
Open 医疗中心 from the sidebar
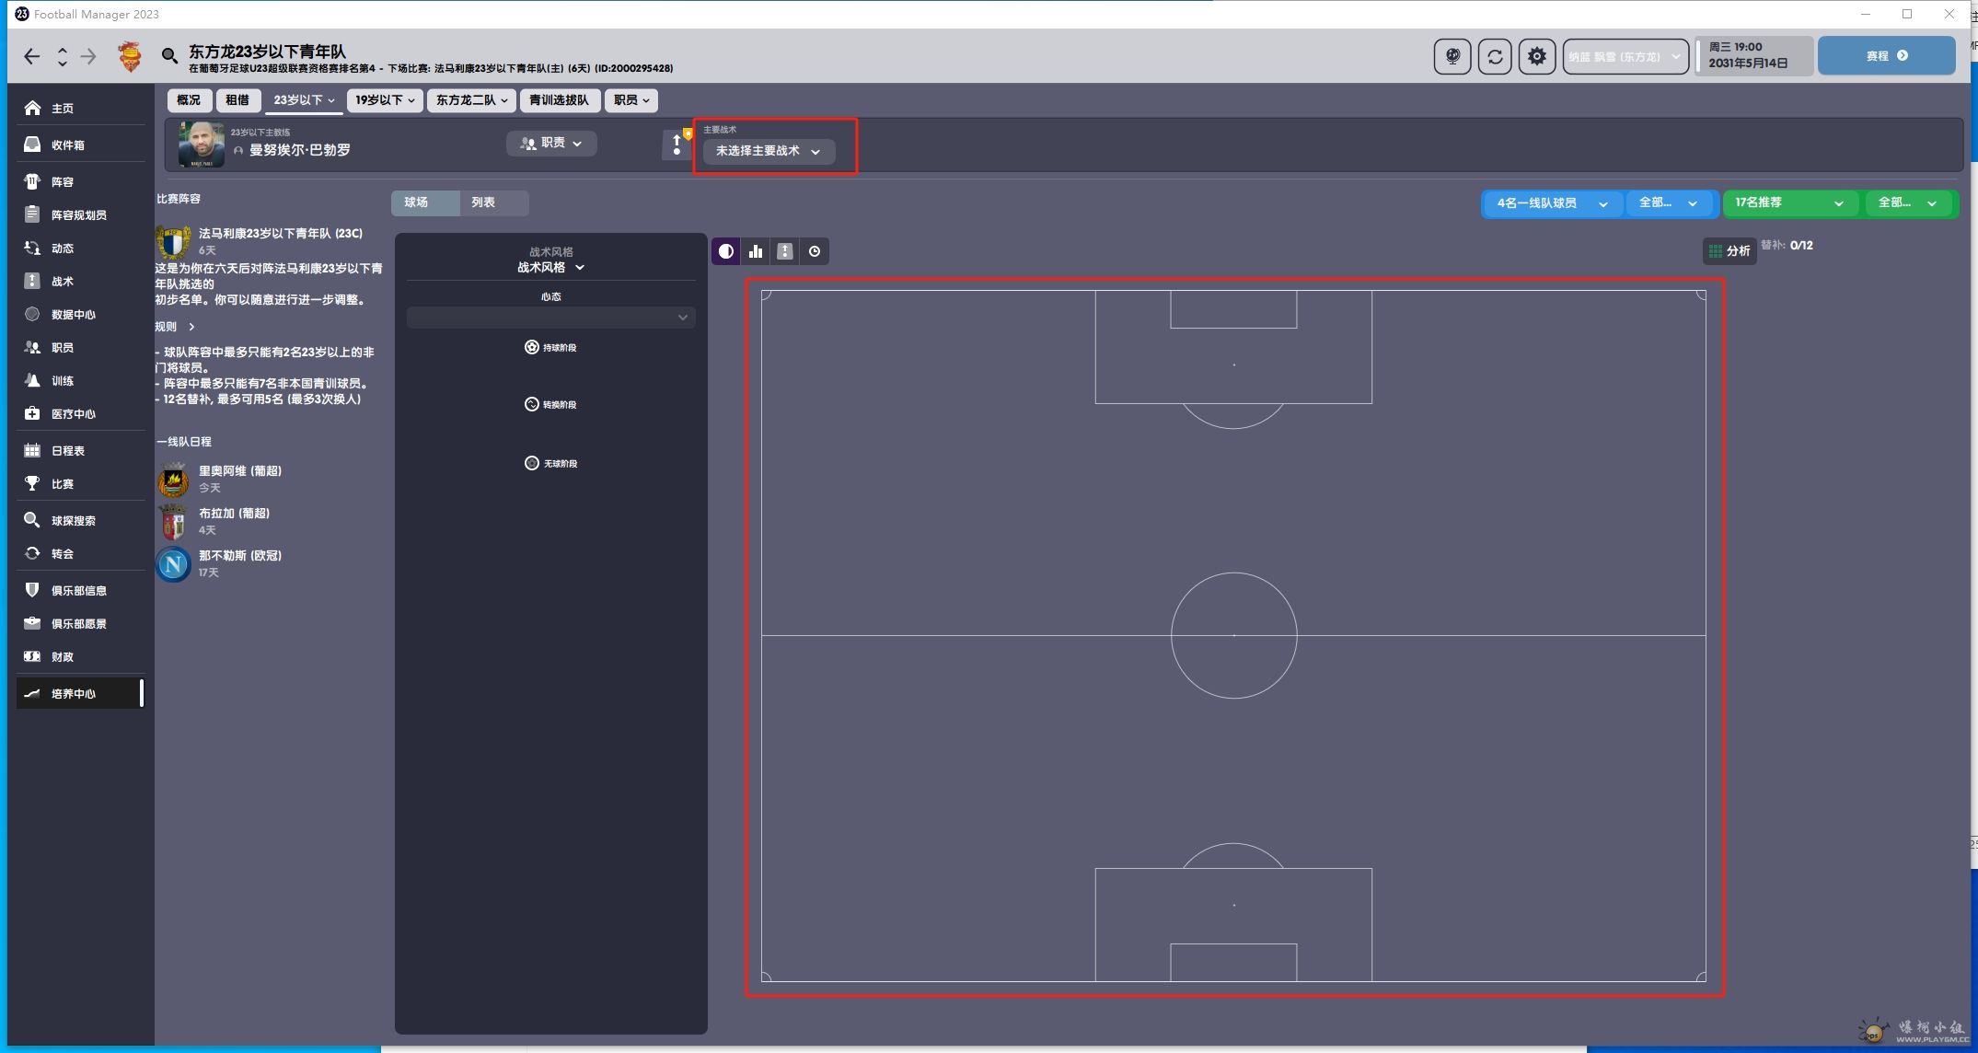[x=73, y=414]
